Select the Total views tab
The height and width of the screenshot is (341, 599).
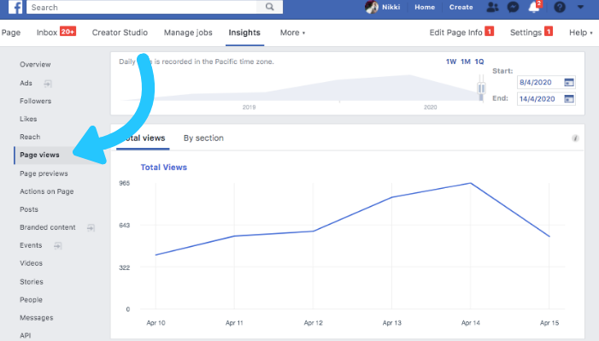pos(143,138)
